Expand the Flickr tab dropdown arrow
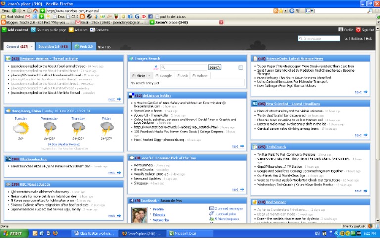Viewport: 380px width, 239px height. coord(150,76)
